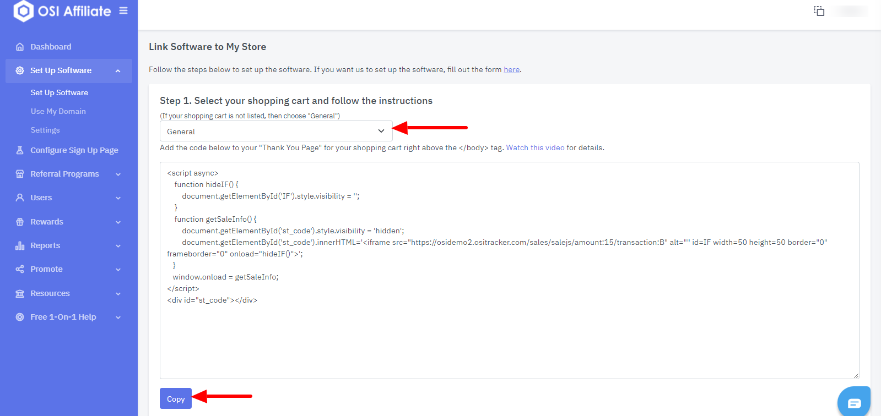Open the Settings submenu item
Viewport: 881px width, 416px height.
[45, 130]
